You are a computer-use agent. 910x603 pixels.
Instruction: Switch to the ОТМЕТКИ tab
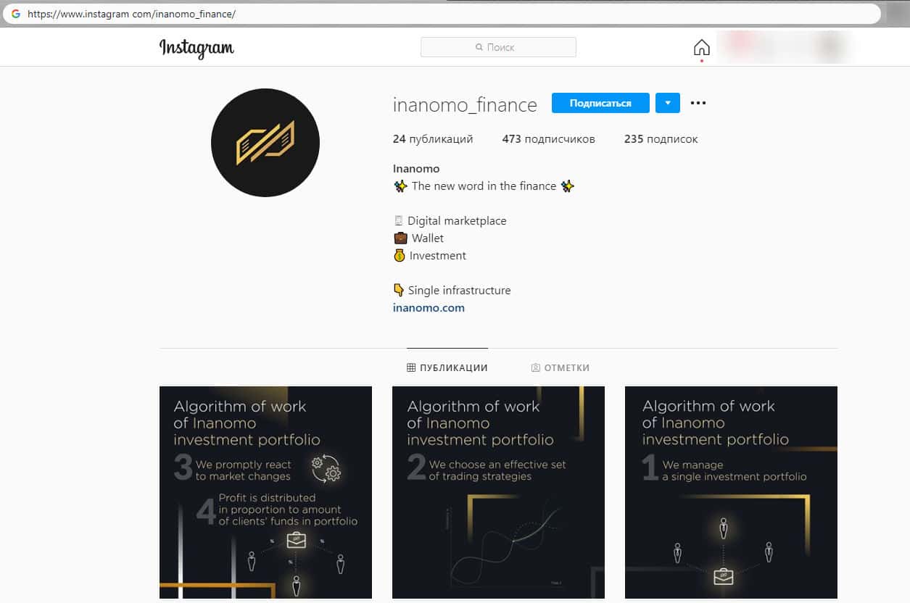[561, 368]
